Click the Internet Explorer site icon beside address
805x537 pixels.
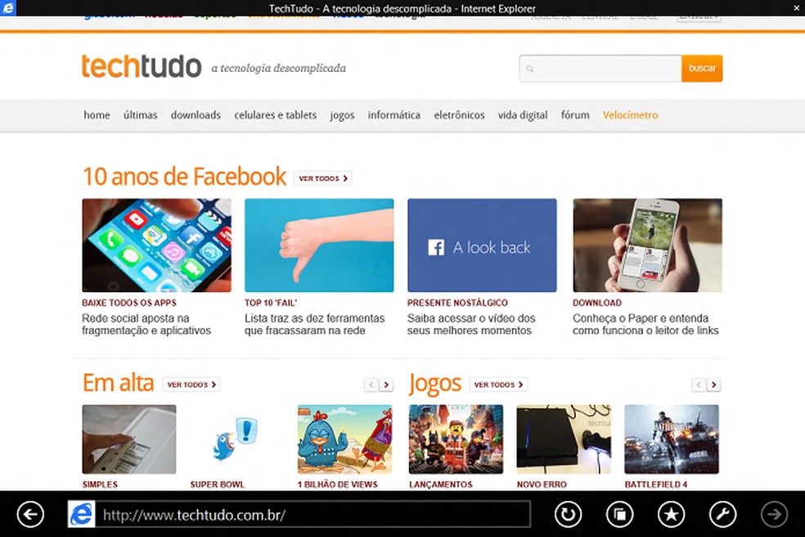82,514
